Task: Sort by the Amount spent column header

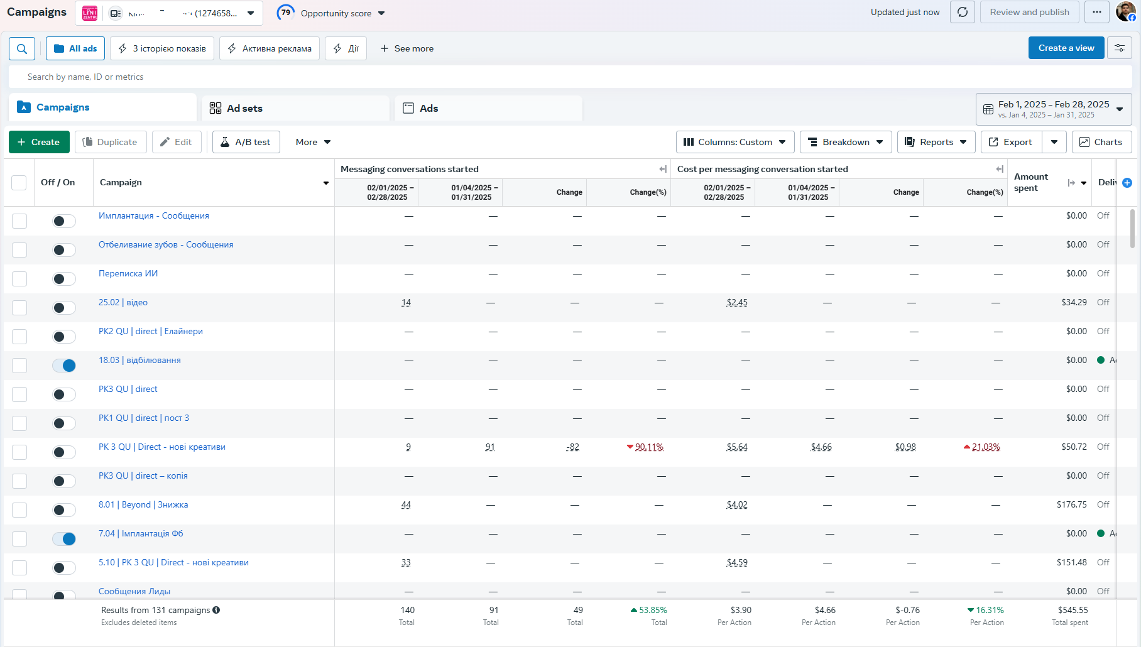Action: pyautogui.click(x=1031, y=182)
